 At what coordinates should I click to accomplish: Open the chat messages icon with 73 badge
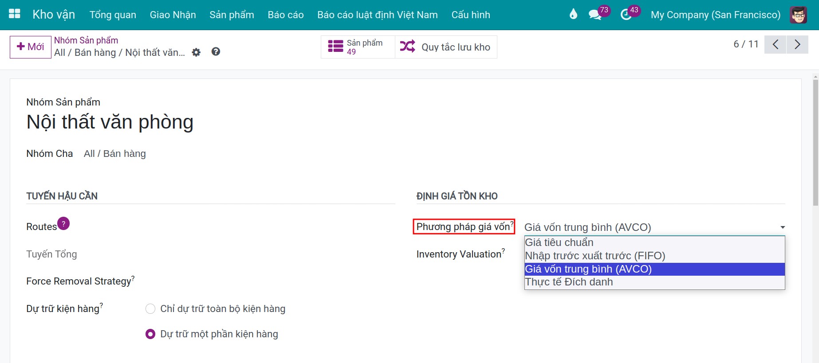pyautogui.click(x=595, y=15)
